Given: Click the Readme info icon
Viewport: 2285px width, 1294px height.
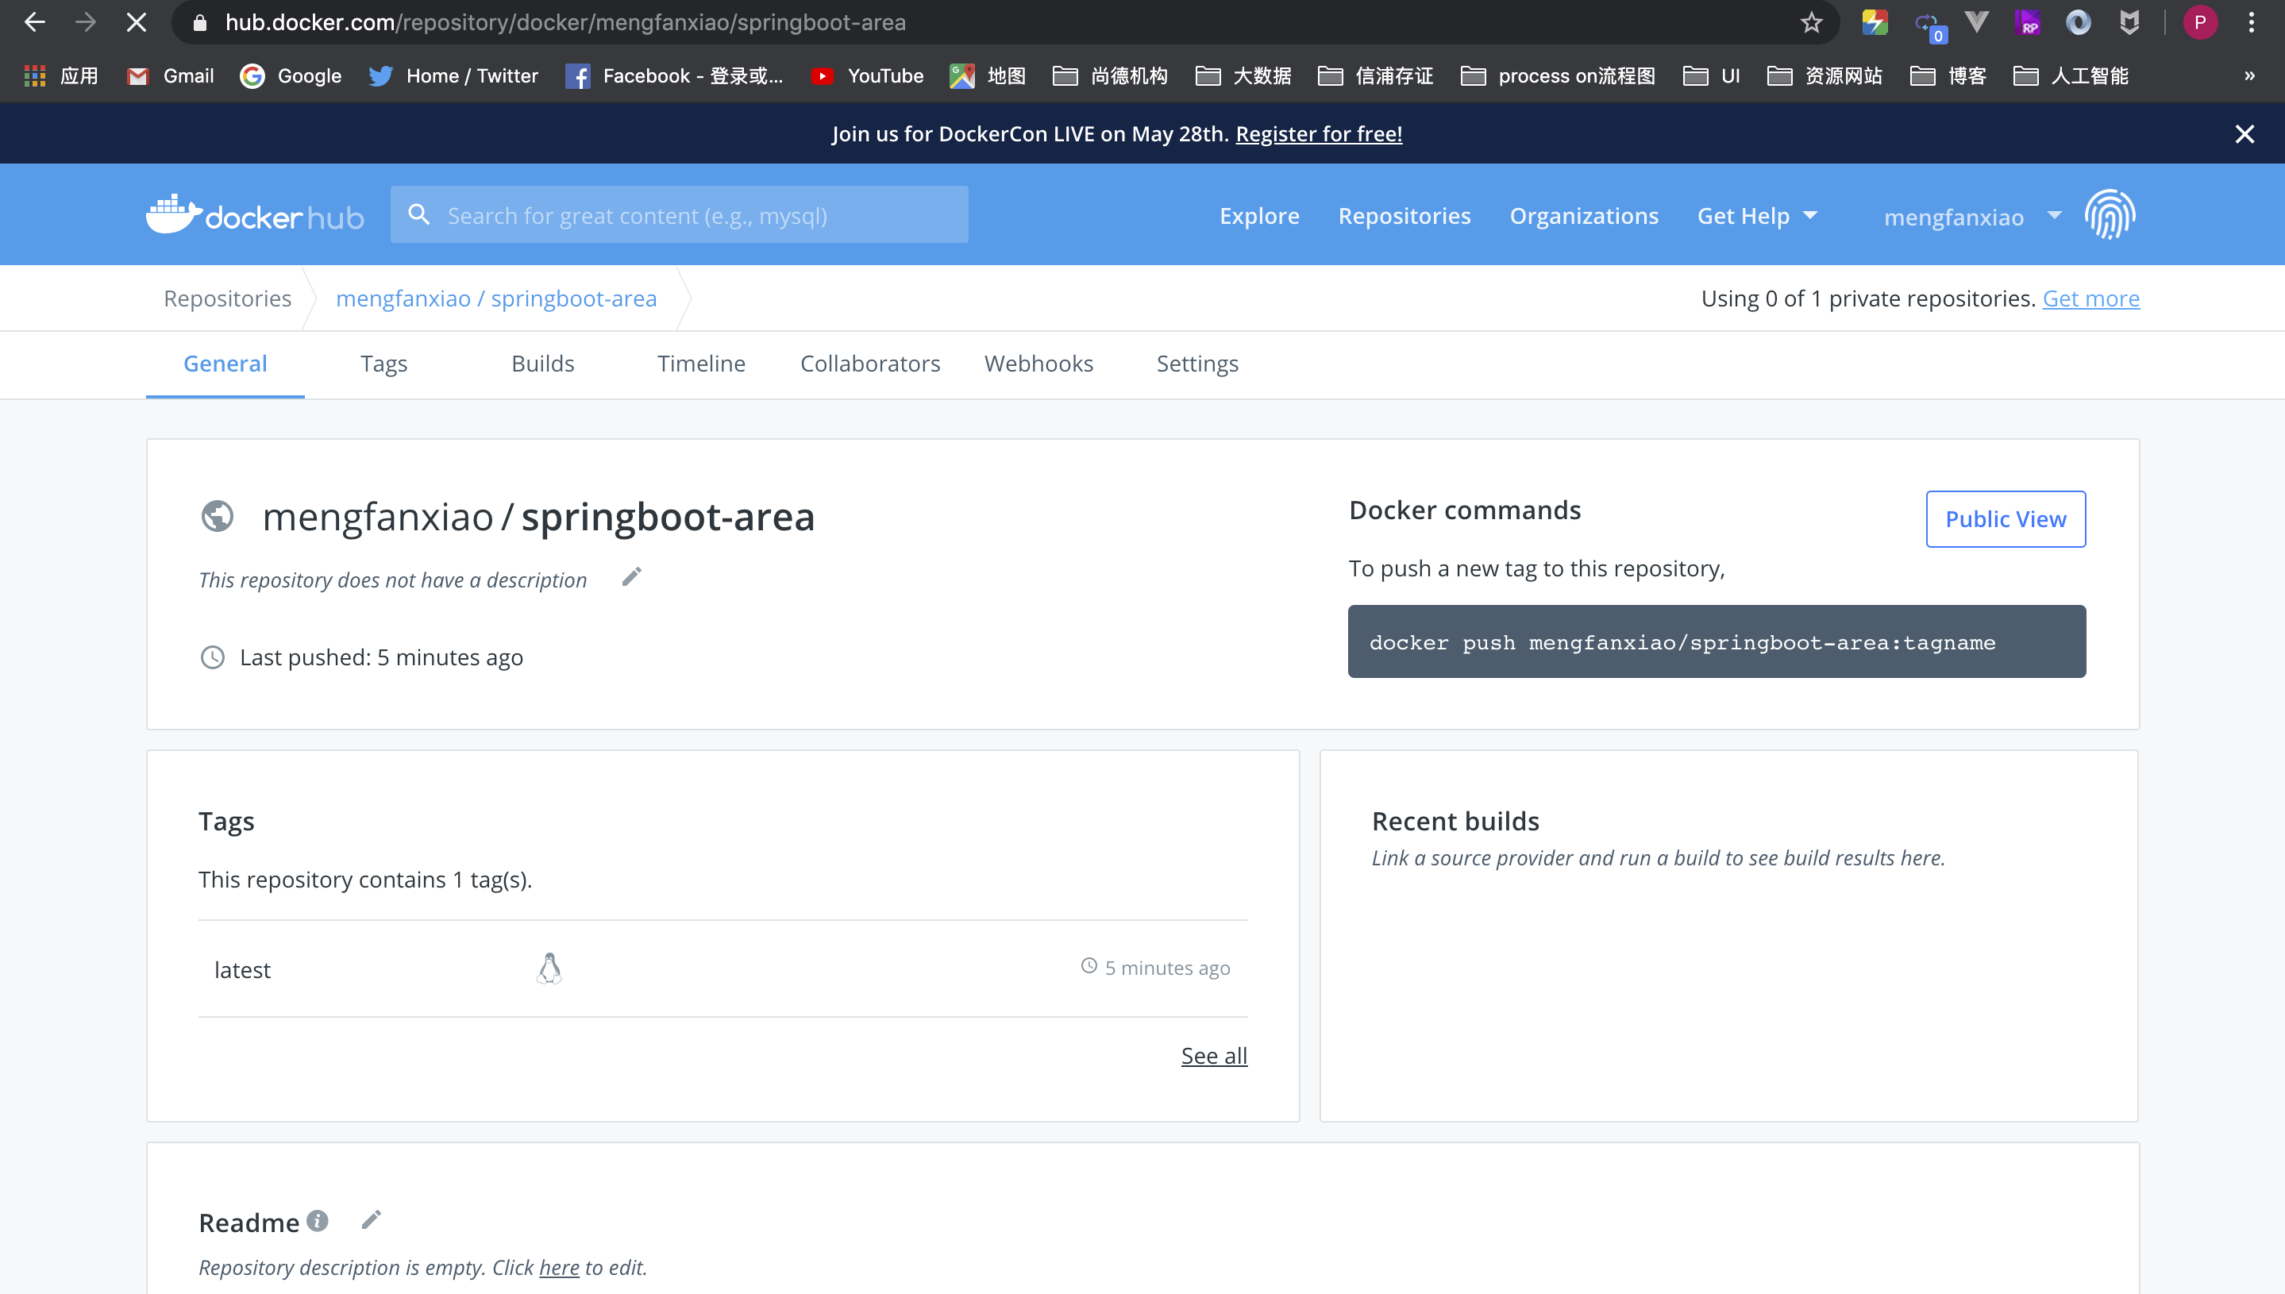Looking at the screenshot, I should (318, 1221).
